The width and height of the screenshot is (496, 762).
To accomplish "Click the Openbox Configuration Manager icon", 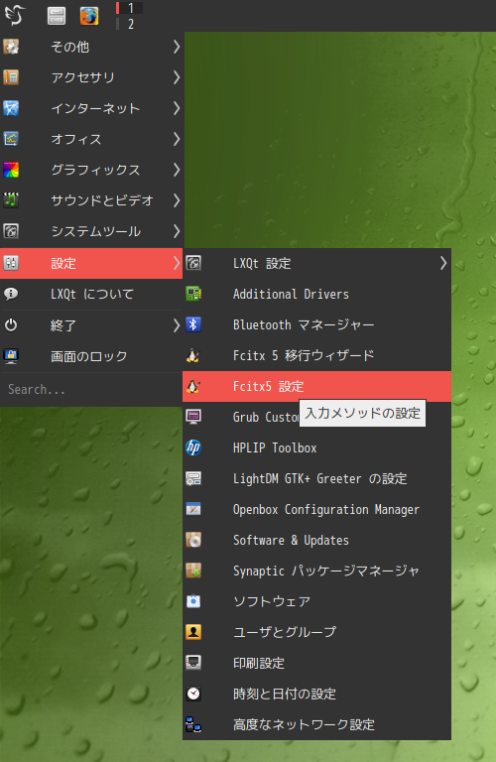I will [x=193, y=509].
